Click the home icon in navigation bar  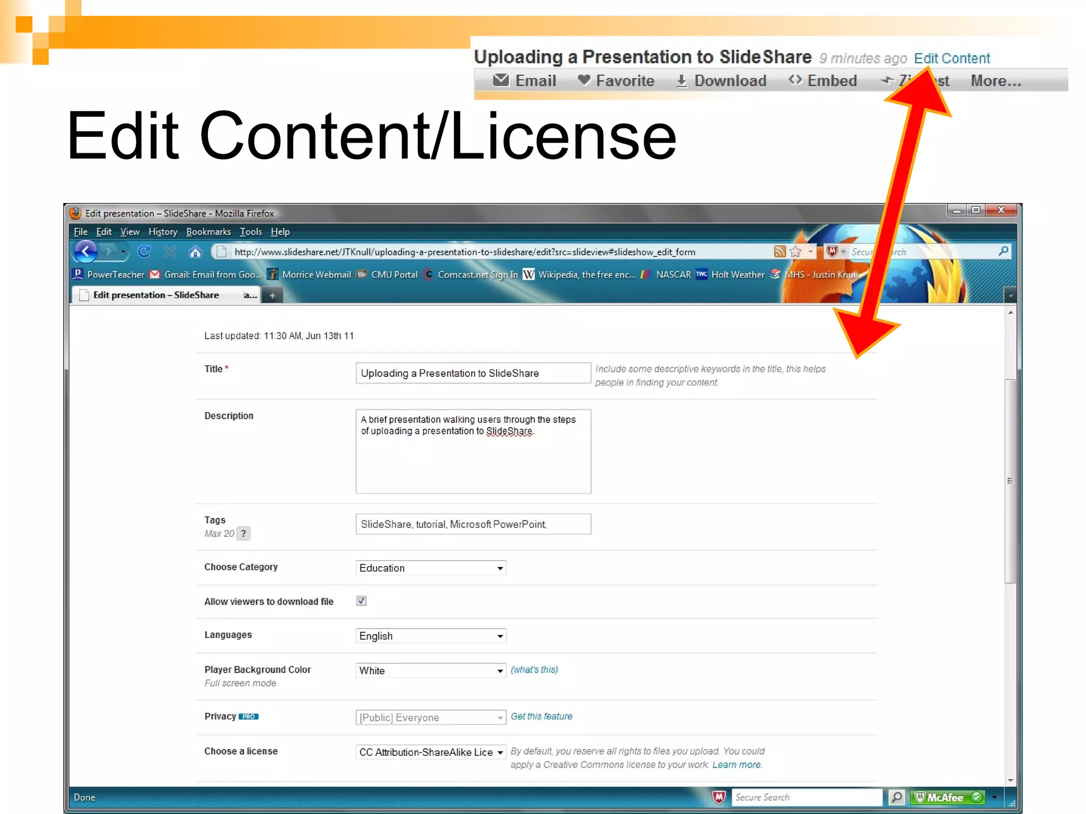coord(195,252)
